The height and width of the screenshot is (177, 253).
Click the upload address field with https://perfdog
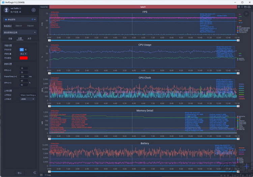point(28,95)
